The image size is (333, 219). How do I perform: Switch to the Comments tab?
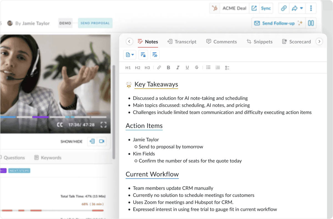tap(221, 42)
